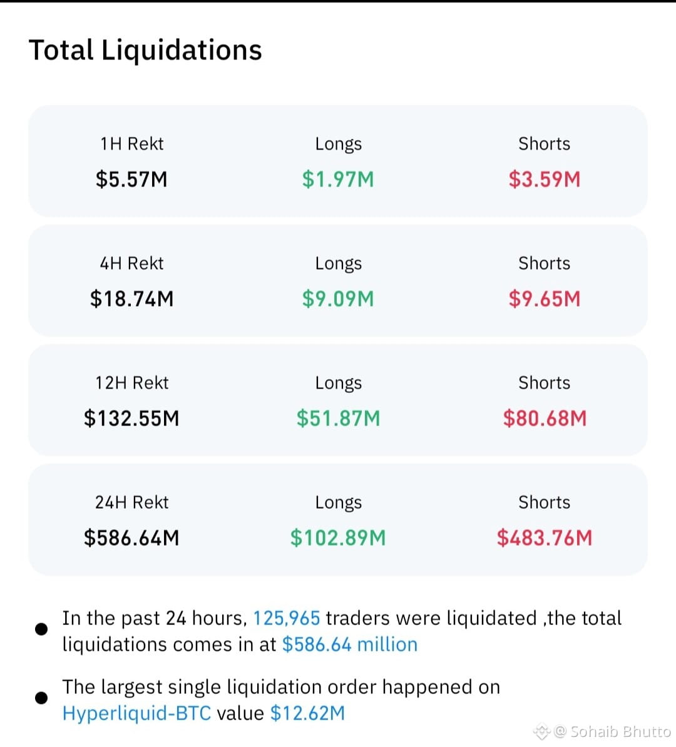Open the Sohaib Bhutto author watermark
This screenshot has width=676, height=747.
(613, 731)
